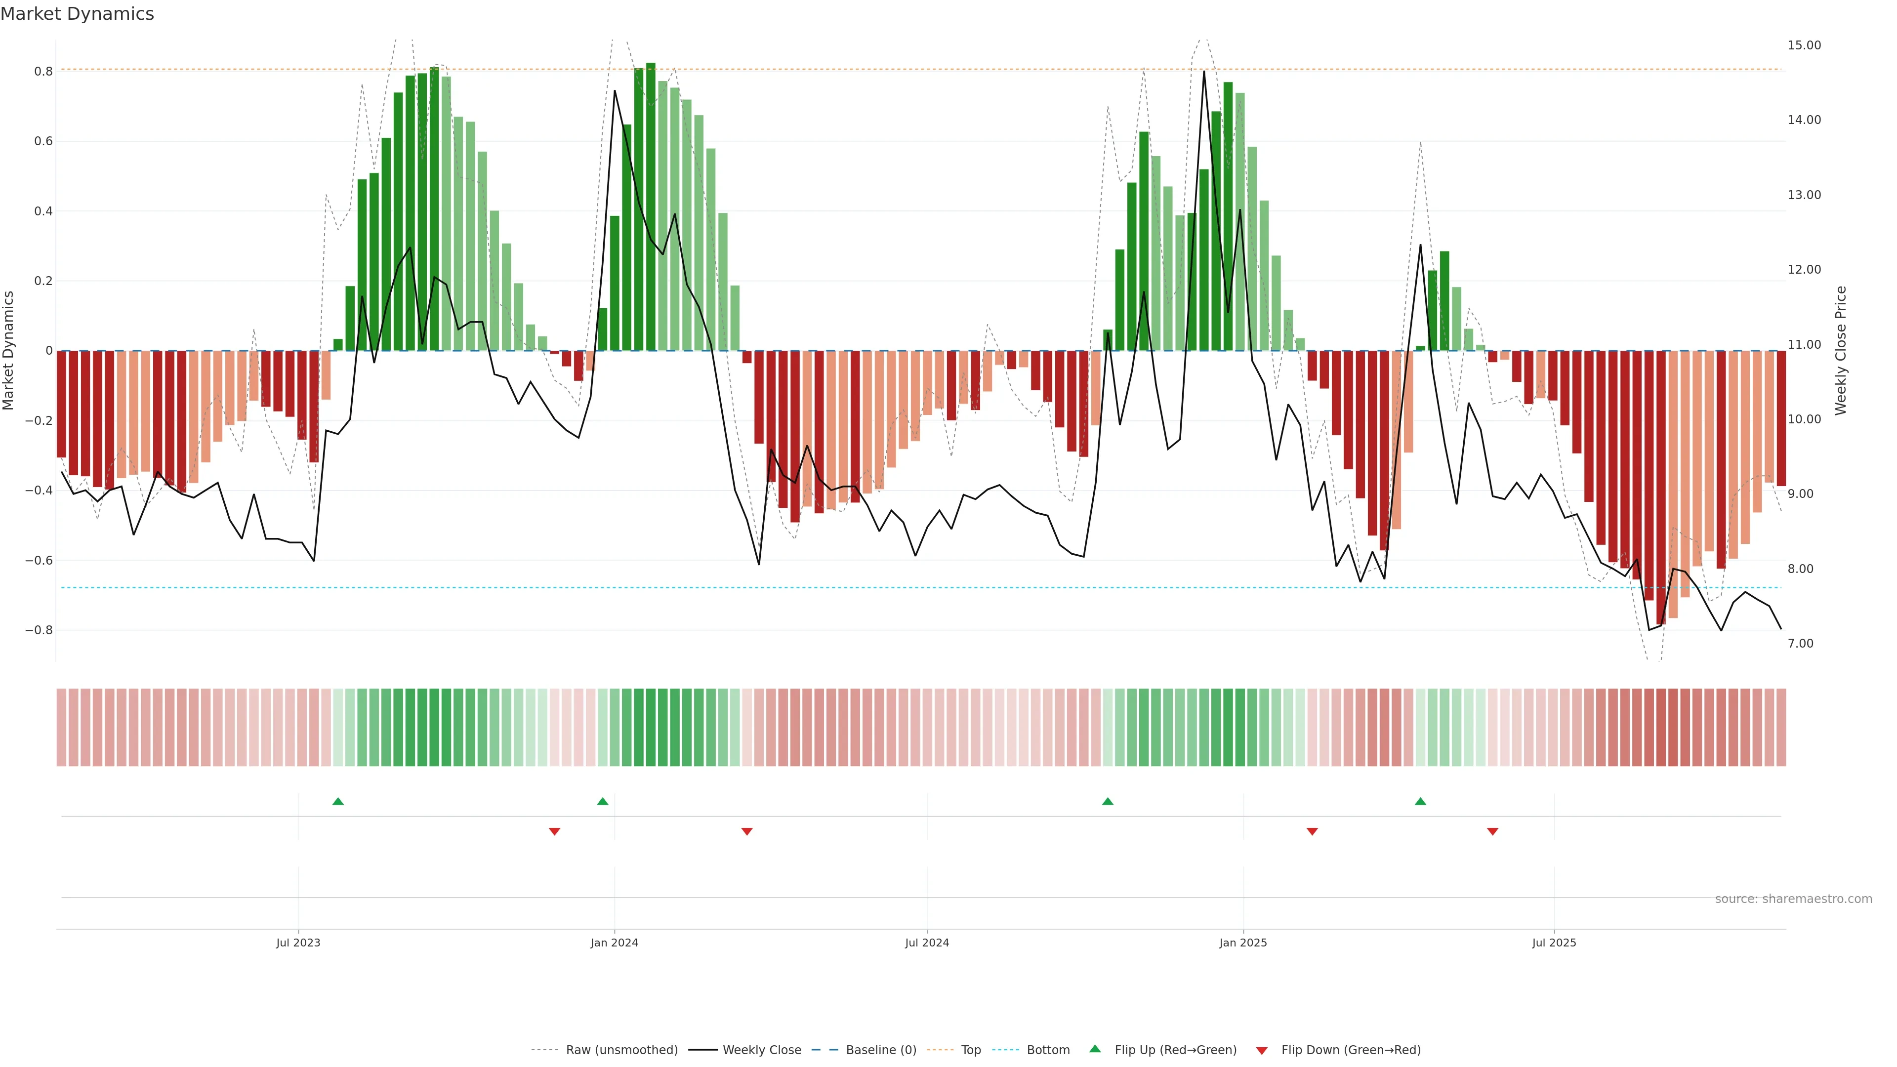
Task: Click the last green flip-up triangle in 2025
Action: (x=1421, y=801)
